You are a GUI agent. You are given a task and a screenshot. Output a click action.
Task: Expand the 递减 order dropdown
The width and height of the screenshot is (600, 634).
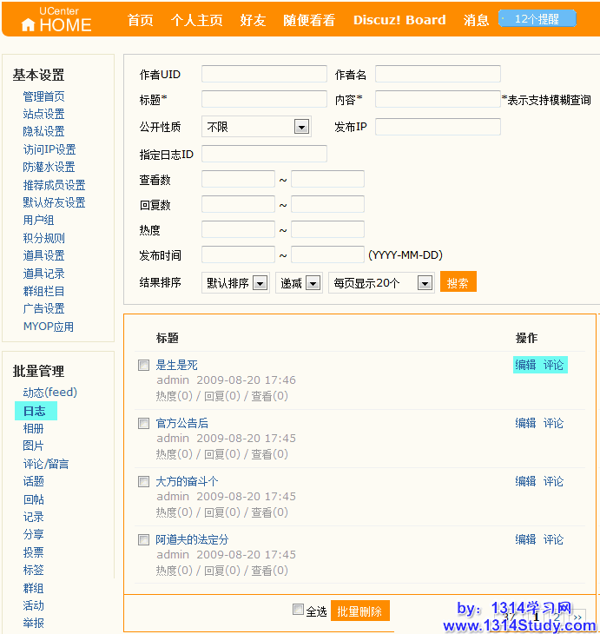tap(300, 283)
